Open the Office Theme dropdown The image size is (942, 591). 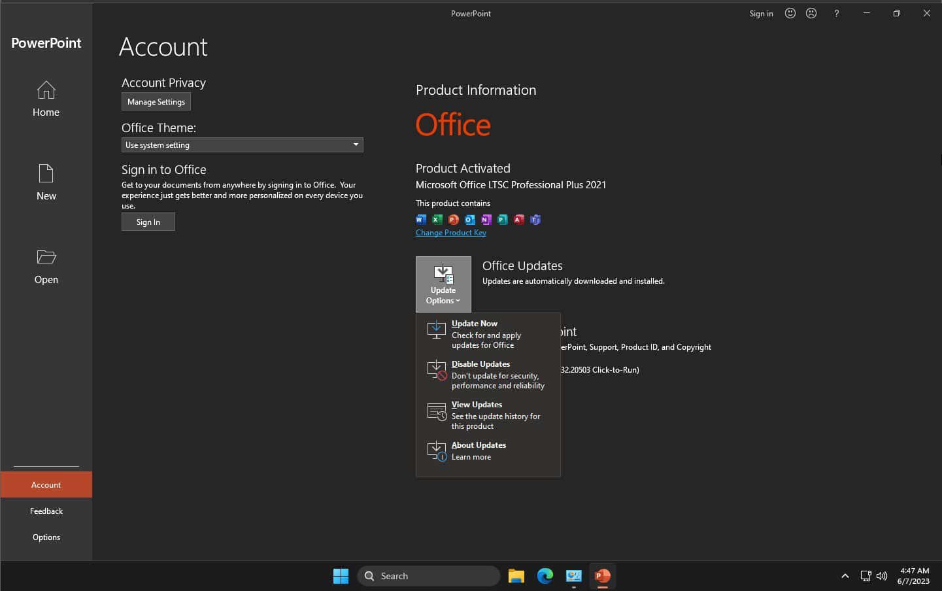click(242, 145)
